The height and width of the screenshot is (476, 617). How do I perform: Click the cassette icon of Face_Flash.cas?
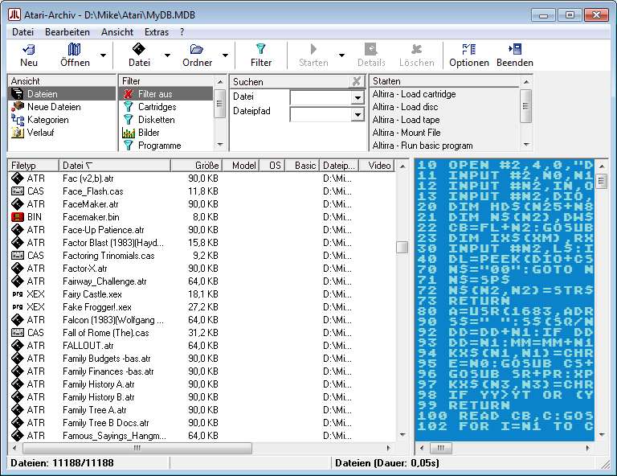click(x=18, y=191)
